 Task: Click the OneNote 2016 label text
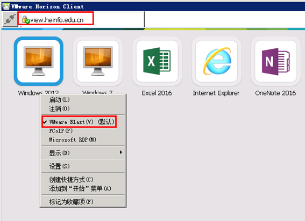(x=275, y=93)
